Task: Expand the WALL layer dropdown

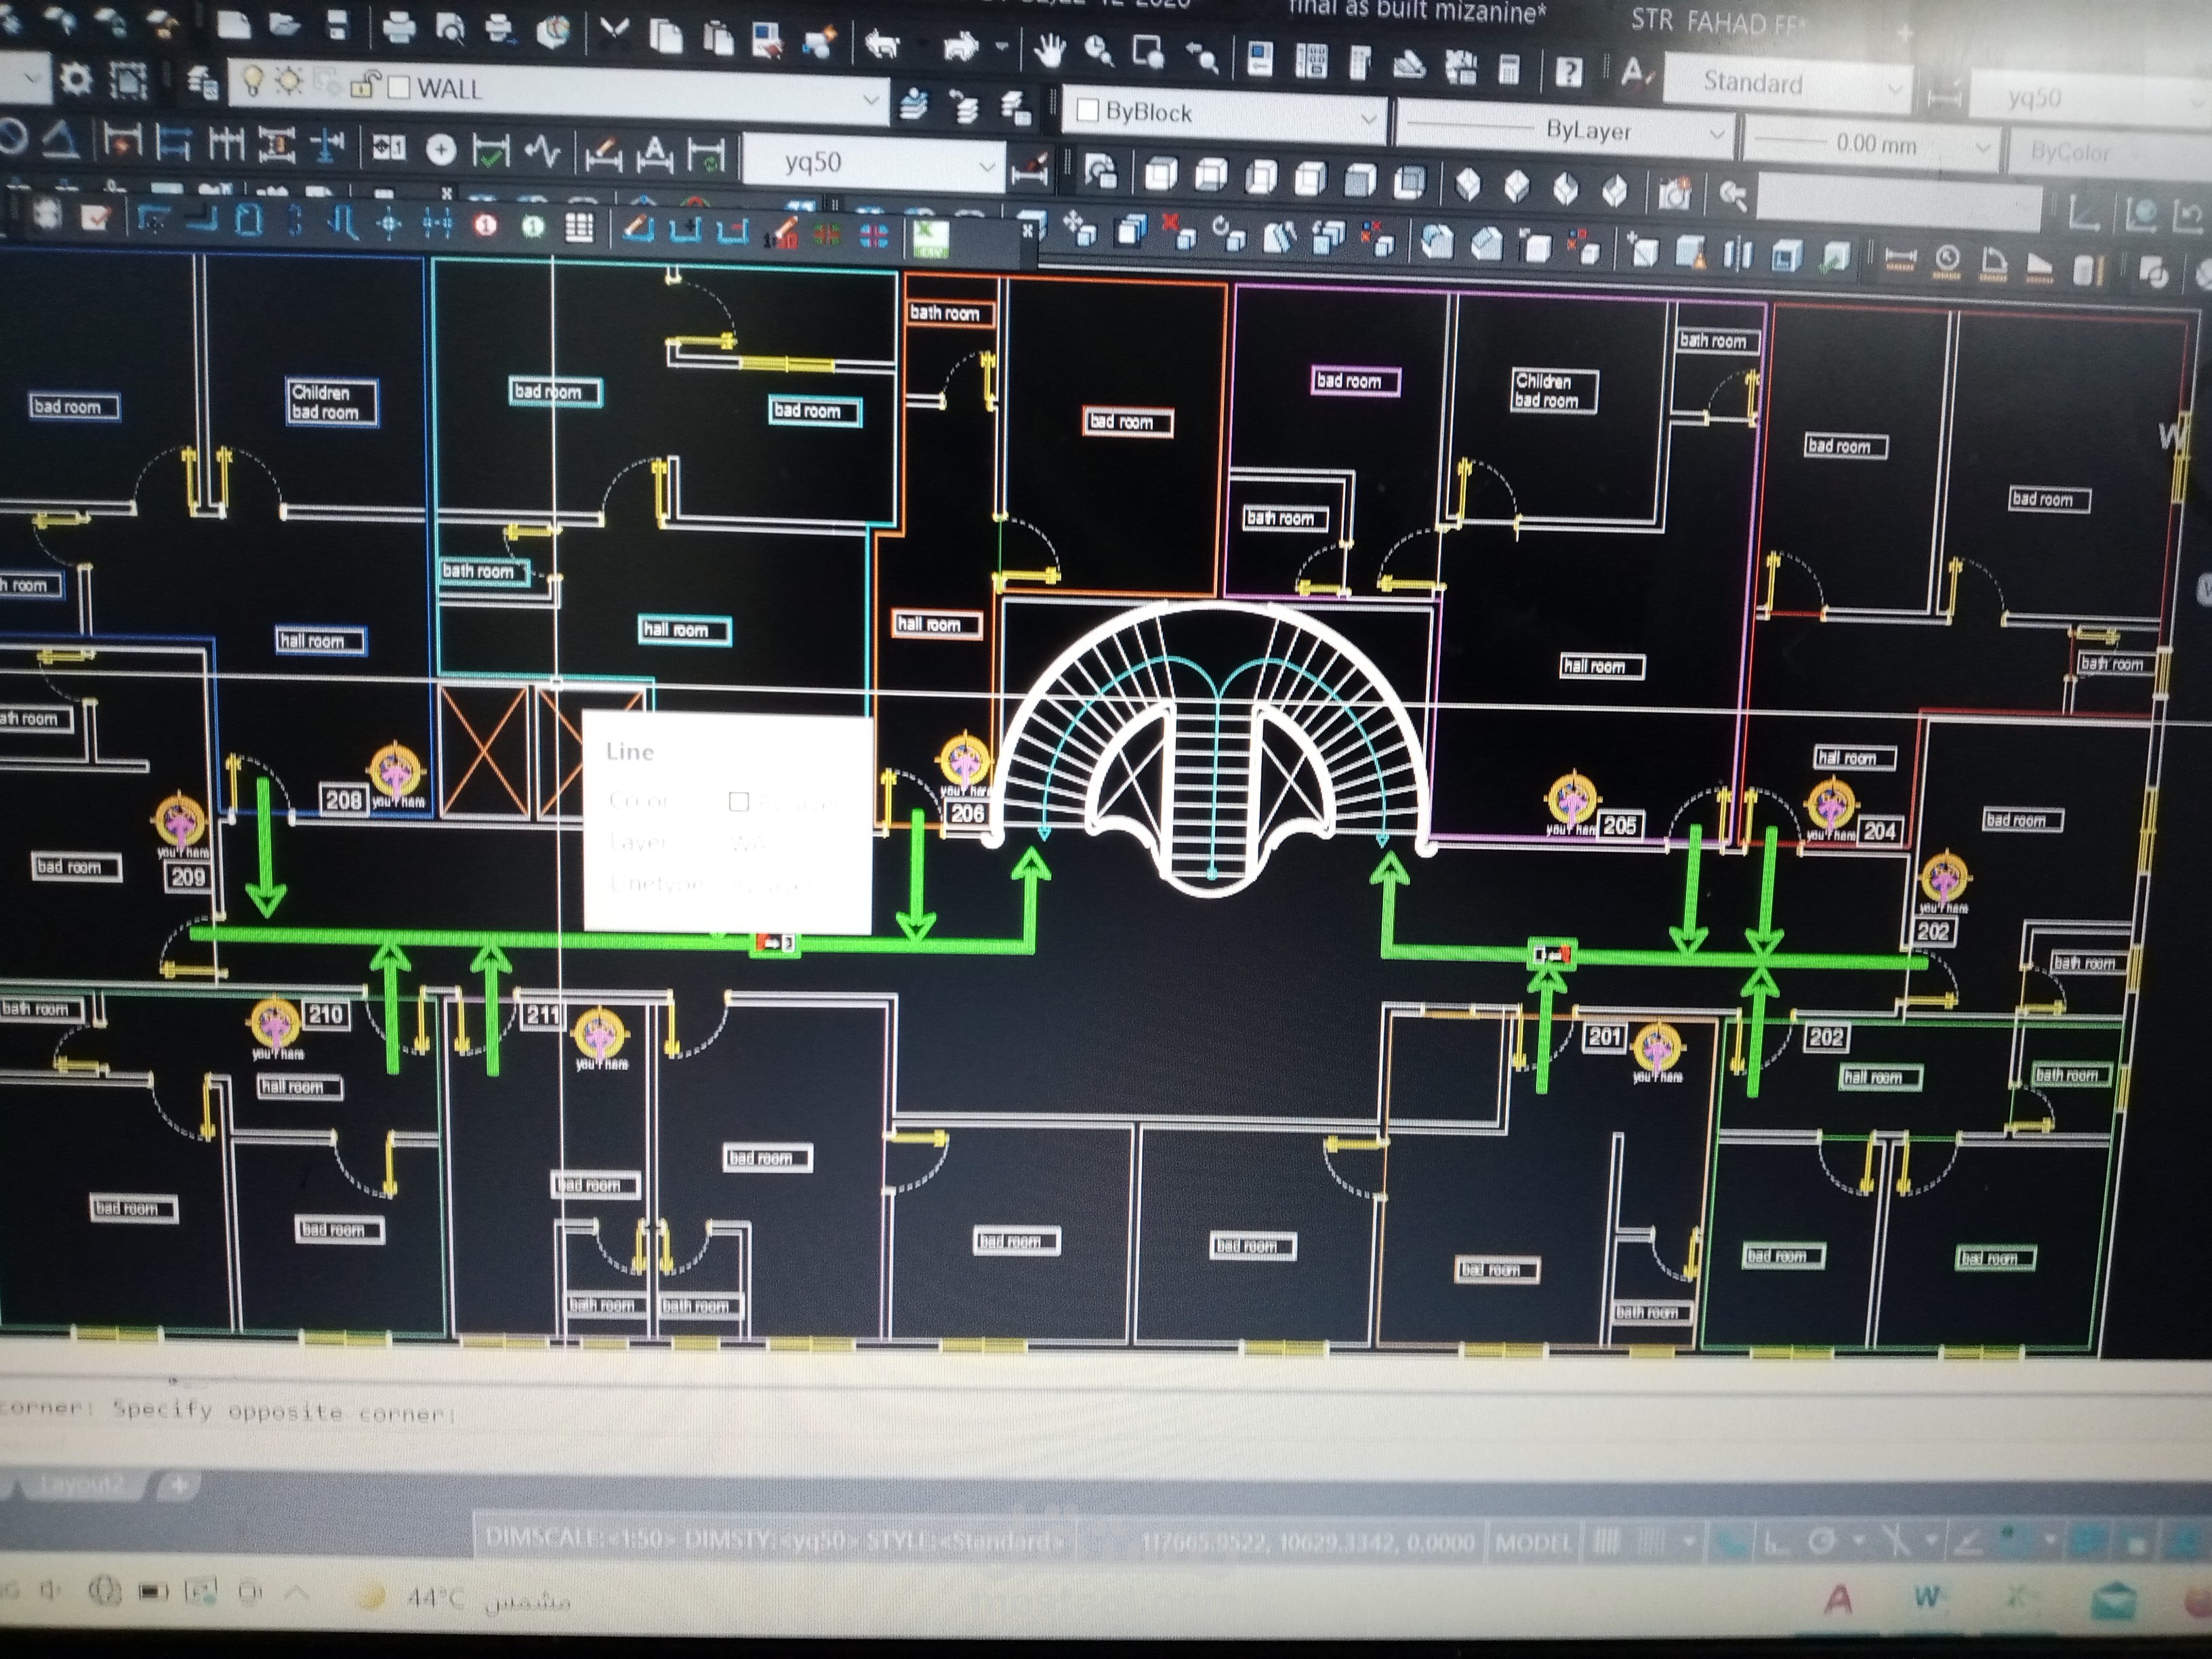Action: click(x=870, y=99)
